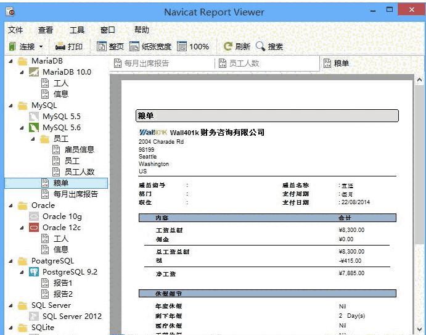426x335 pixels.
Task: Open the 文件 menu
Action: click(15, 30)
